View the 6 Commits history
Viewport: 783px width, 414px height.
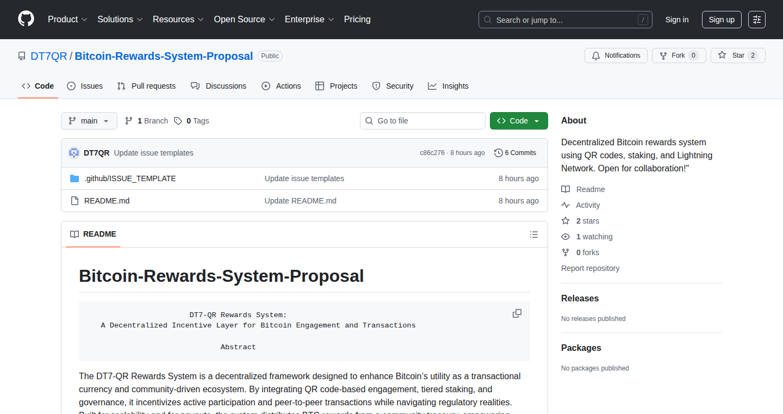(515, 153)
